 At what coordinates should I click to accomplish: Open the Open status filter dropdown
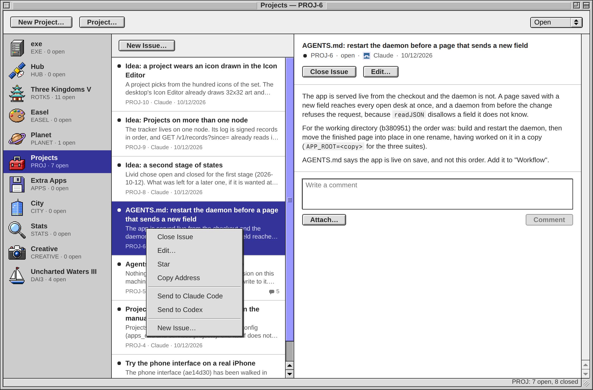coord(556,22)
